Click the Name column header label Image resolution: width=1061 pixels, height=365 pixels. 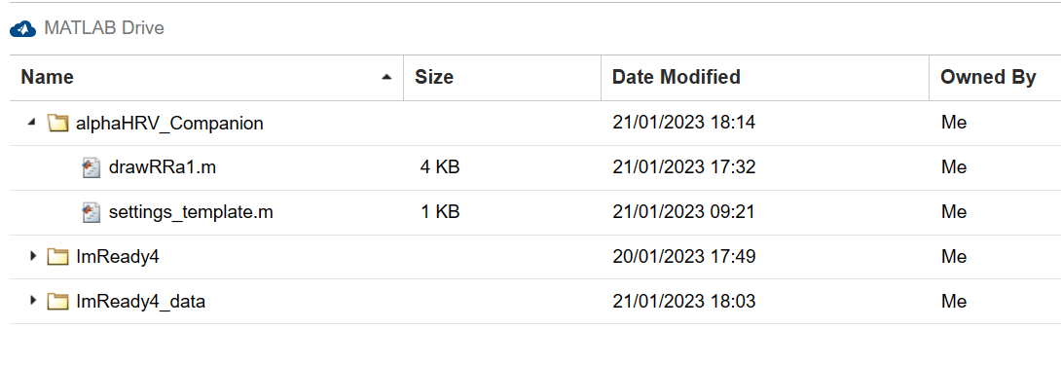pyautogui.click(x=48, y=78)
